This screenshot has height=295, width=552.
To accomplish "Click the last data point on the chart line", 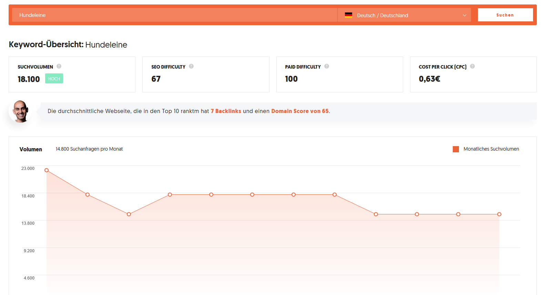I will [499, 214].
